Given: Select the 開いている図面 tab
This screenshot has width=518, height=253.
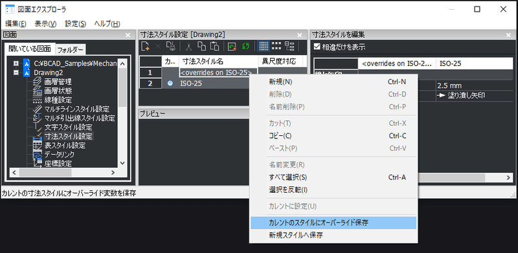Looking at the screenshot, I should click(x=30, y=49).
